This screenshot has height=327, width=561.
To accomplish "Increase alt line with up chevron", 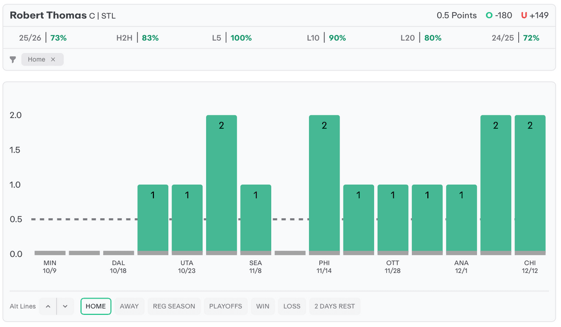I will point(48,306).
